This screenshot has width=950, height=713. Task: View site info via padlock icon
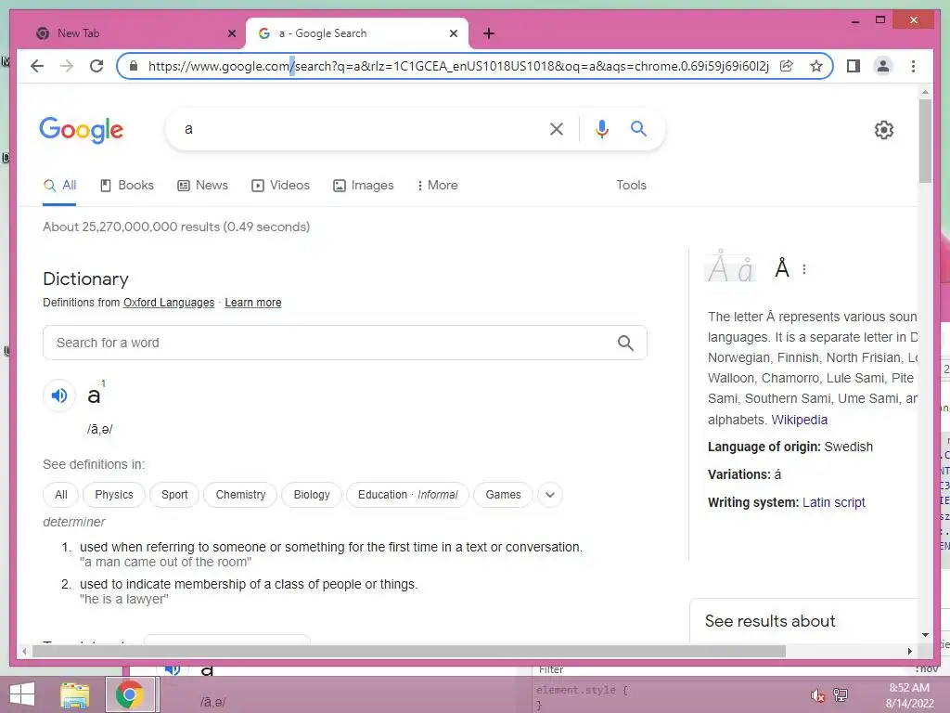(134, 66)
